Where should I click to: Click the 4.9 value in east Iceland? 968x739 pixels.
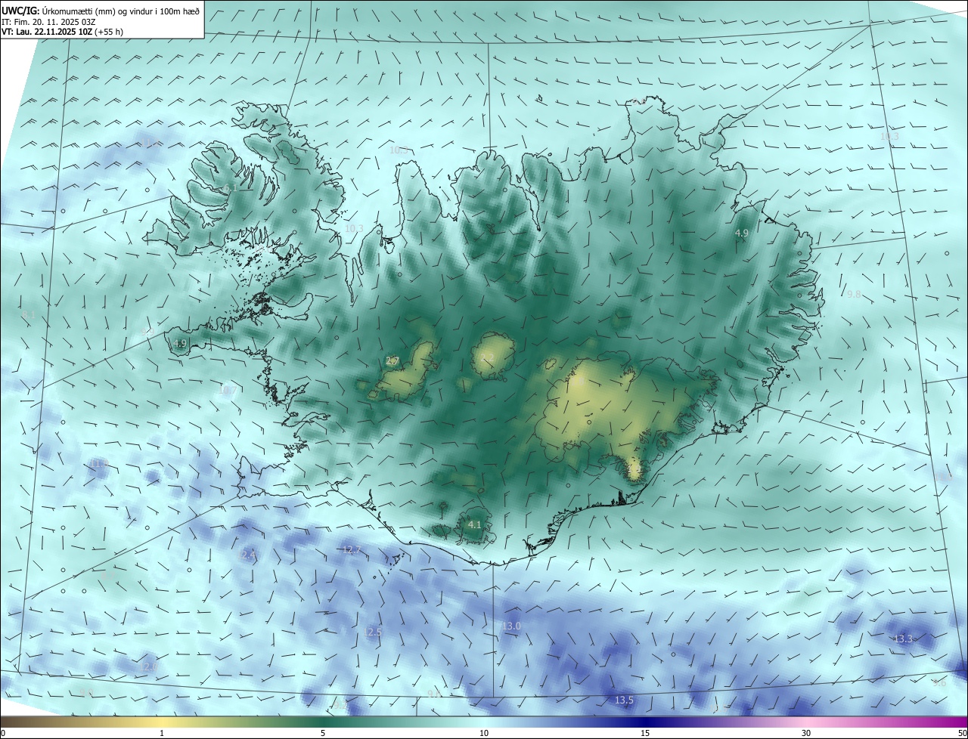pos(742,233)
